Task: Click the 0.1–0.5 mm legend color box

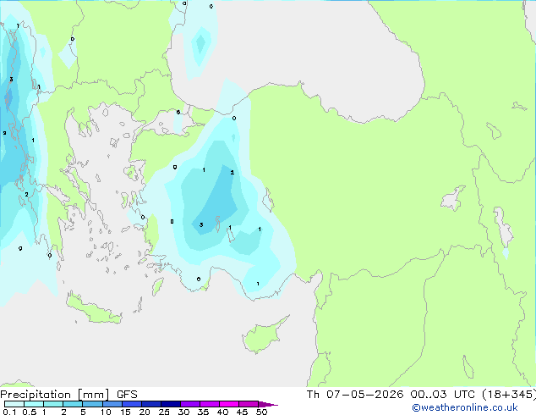Action: point(14,404)
